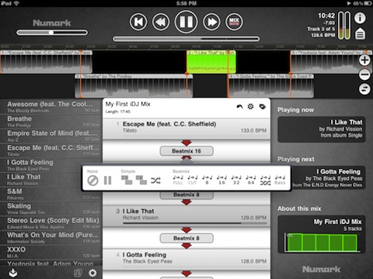The height and width of the screenshot is (279, 373).
Task: Choose the pause transition icon
Action: 107,181
